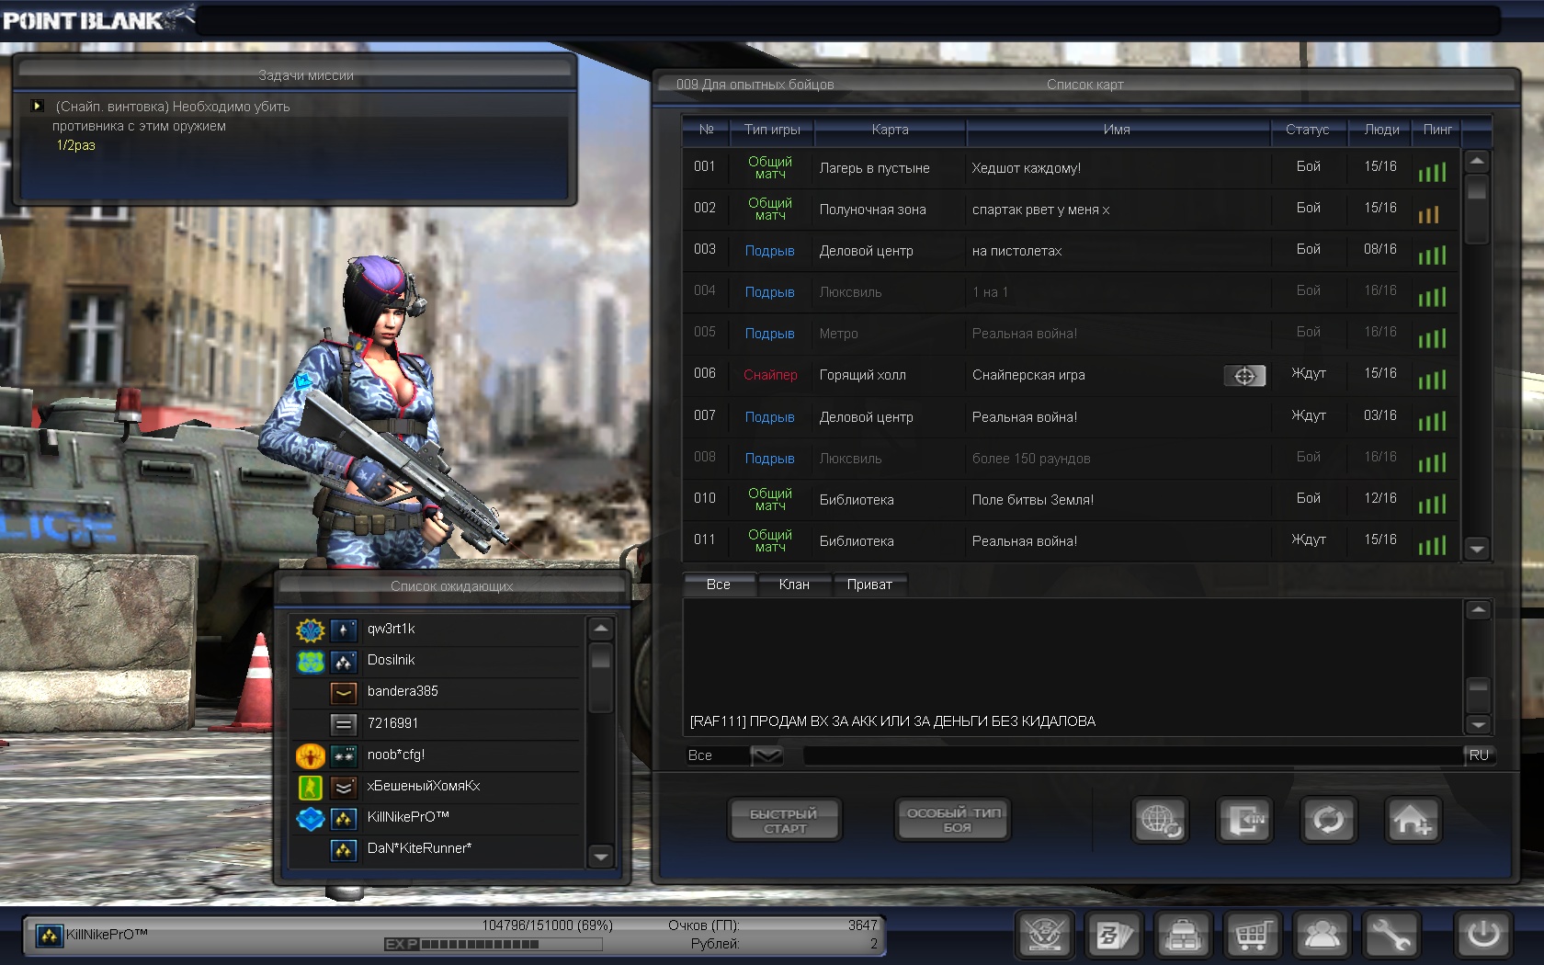Switch to the Приват chat tab
Screen dimensions: 1544x965
pos(869,585)
